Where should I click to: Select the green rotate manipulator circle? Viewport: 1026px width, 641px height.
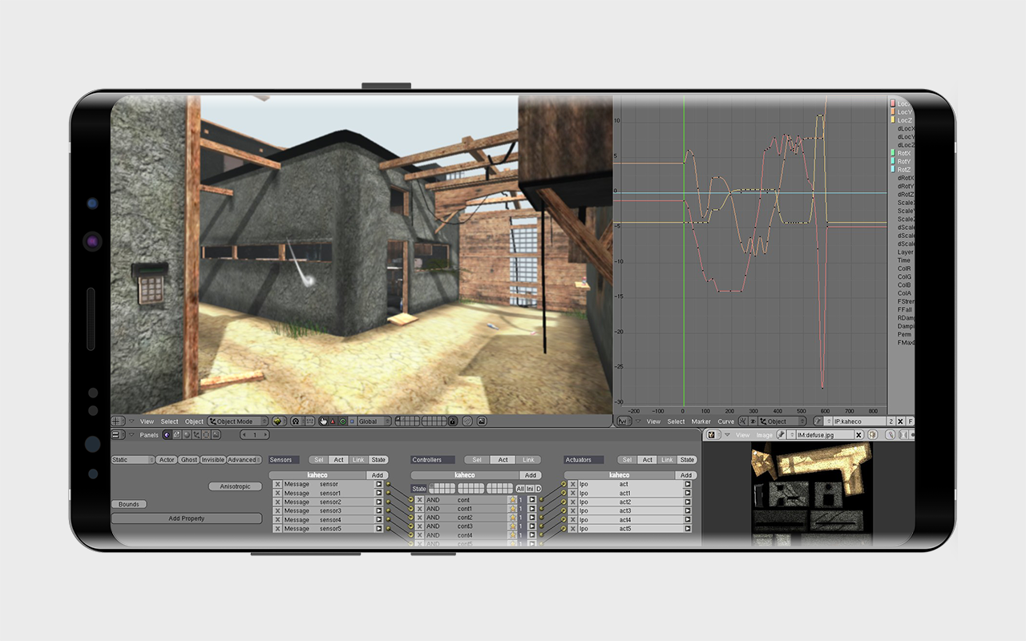click(x=342, y=421)
